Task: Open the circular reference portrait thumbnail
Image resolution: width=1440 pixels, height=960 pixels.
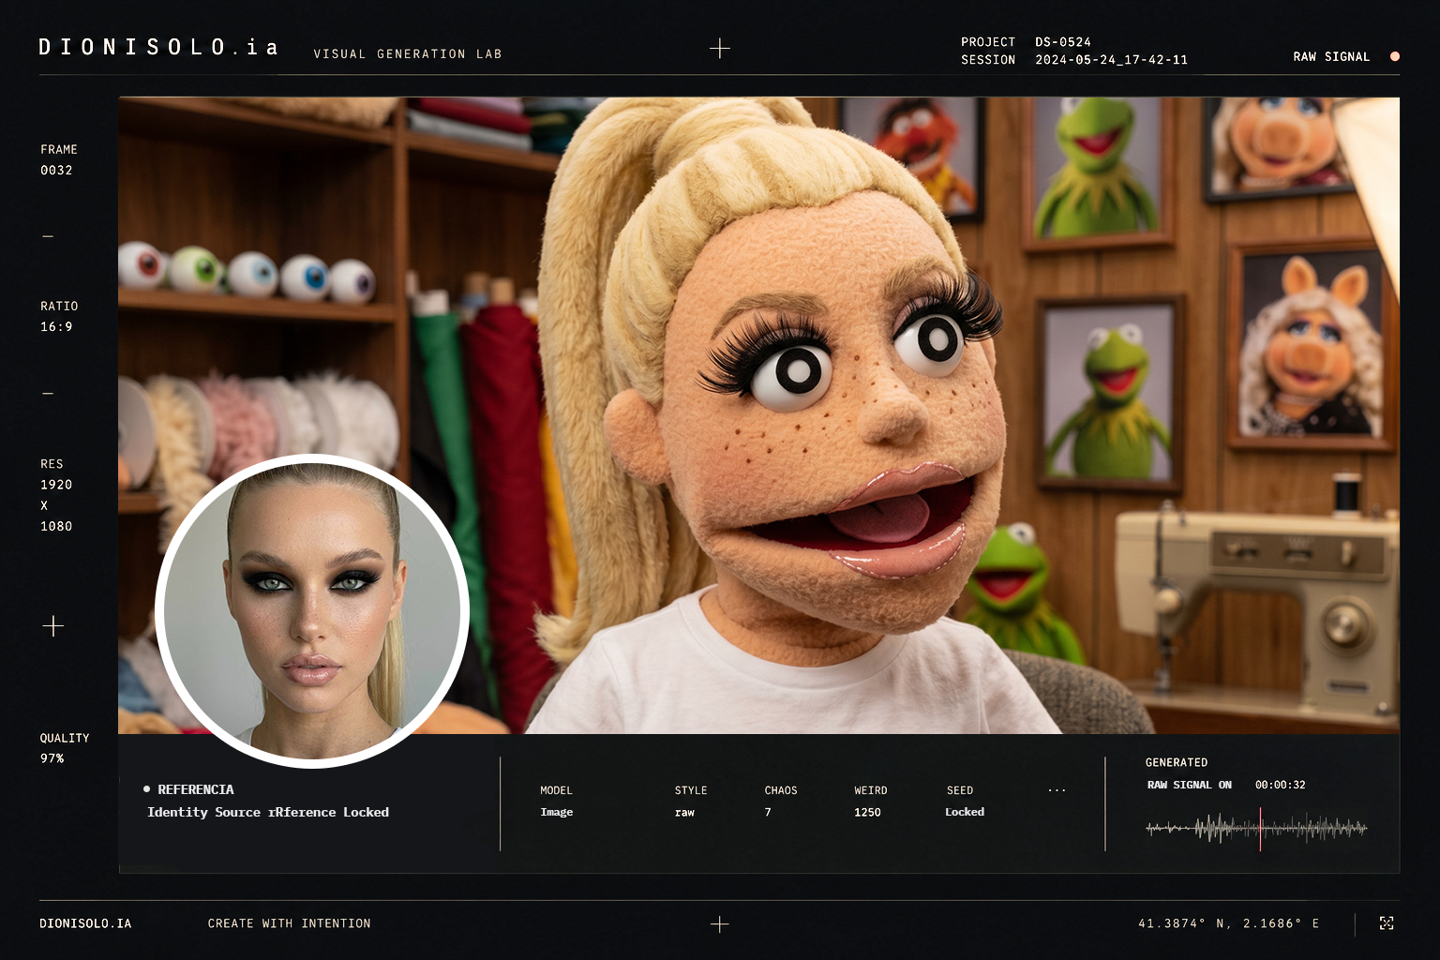Action: click(x=312, y=610)
